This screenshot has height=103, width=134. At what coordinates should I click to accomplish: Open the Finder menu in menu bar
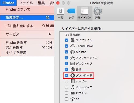pyautogui.click(x=8, y=3)
